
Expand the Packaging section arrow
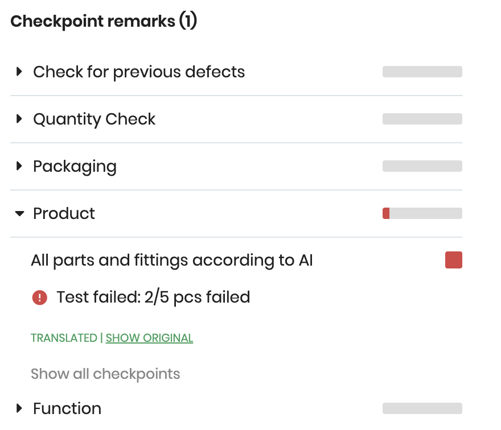coord(19,166)
